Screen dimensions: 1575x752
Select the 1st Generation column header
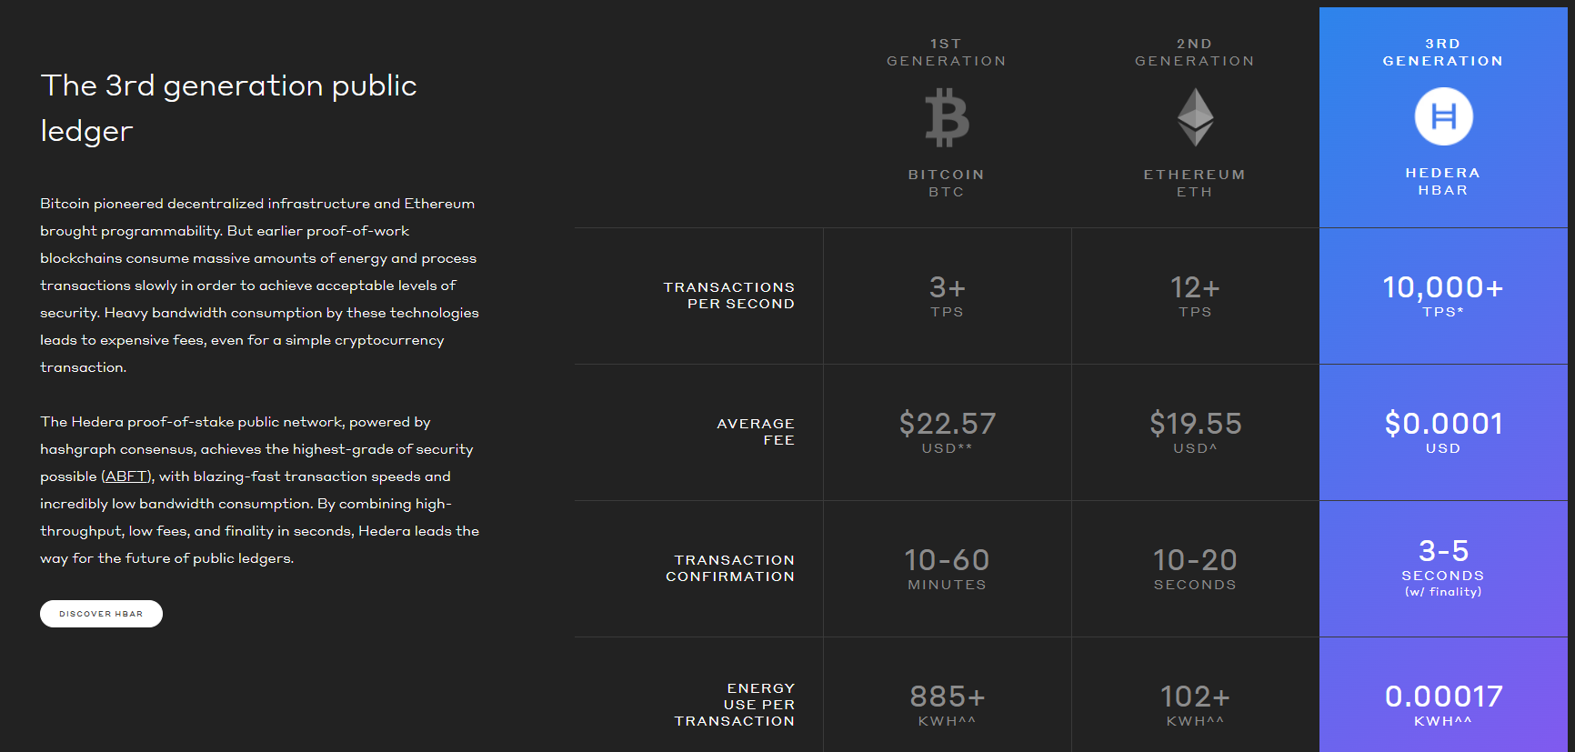947,53
